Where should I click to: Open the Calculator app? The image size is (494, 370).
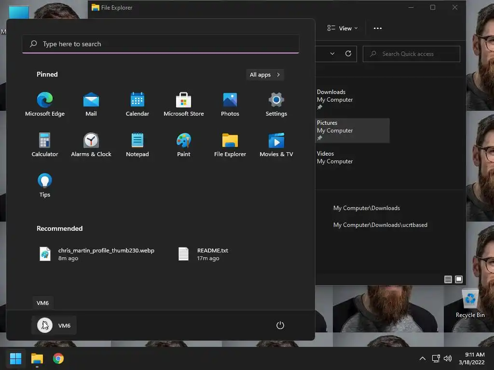click(45, 145)
